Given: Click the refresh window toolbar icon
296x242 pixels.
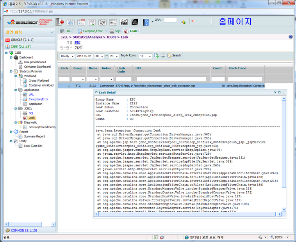Looking at the screenshot, I should [102, 22].
